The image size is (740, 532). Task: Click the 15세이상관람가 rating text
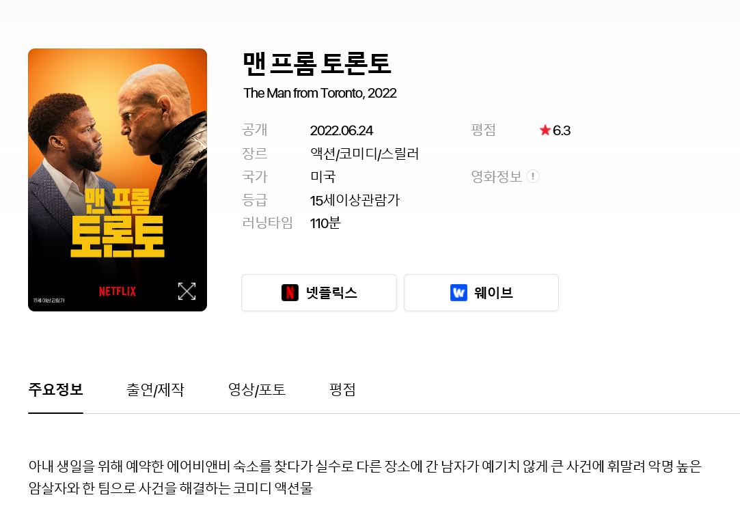coord(355,200)
